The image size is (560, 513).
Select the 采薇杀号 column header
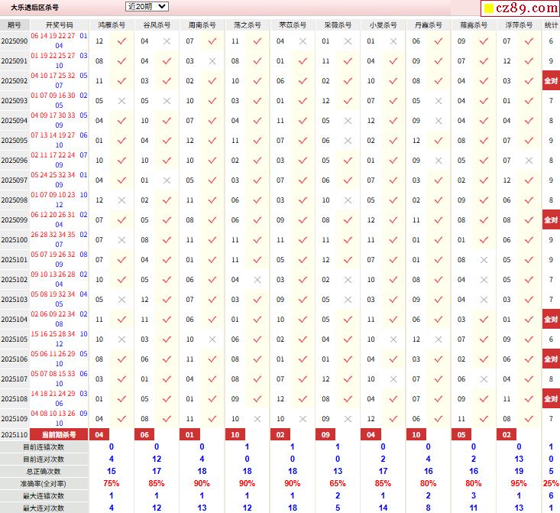coord(338,25)
